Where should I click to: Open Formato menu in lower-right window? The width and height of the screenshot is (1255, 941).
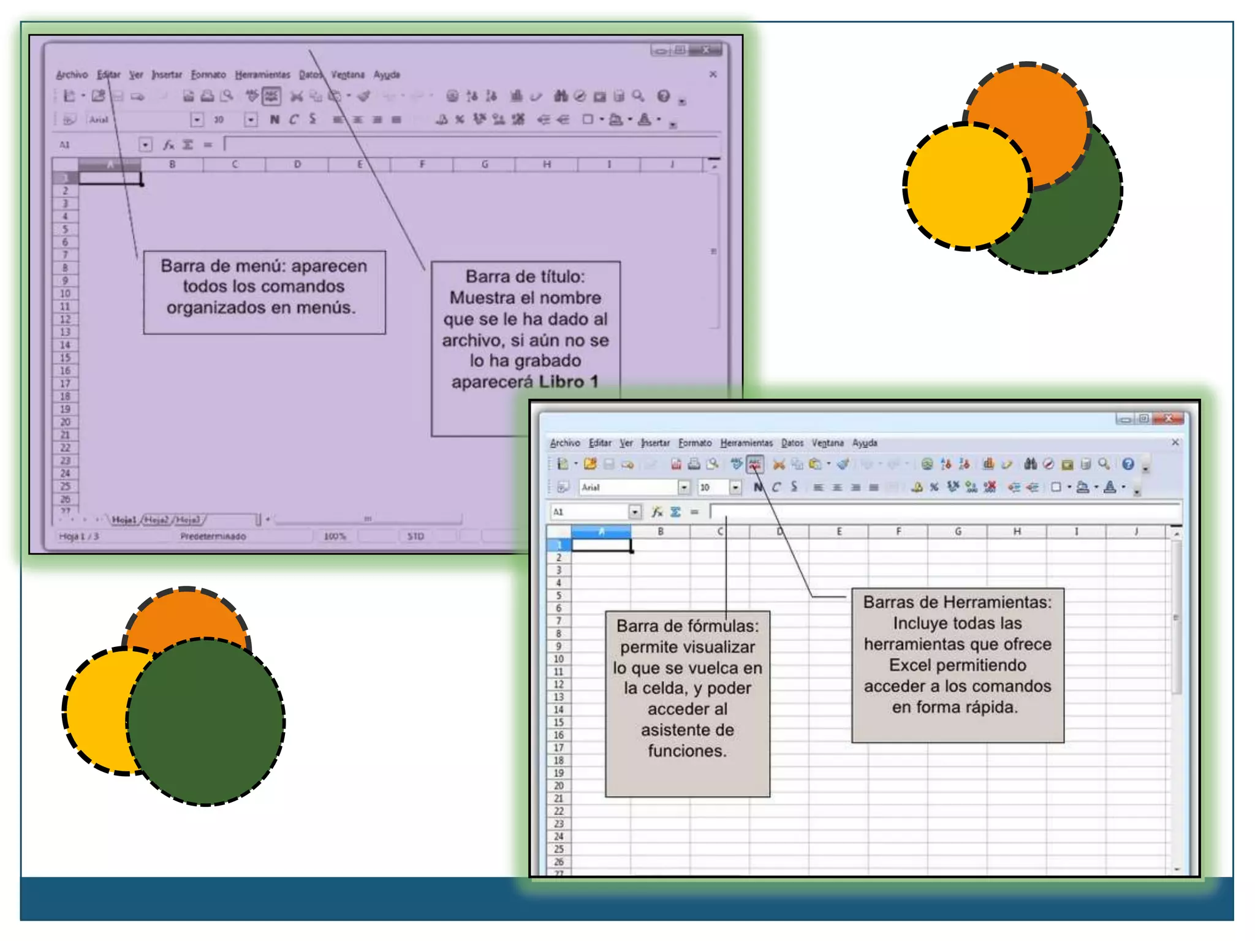(x=695, y=442)
